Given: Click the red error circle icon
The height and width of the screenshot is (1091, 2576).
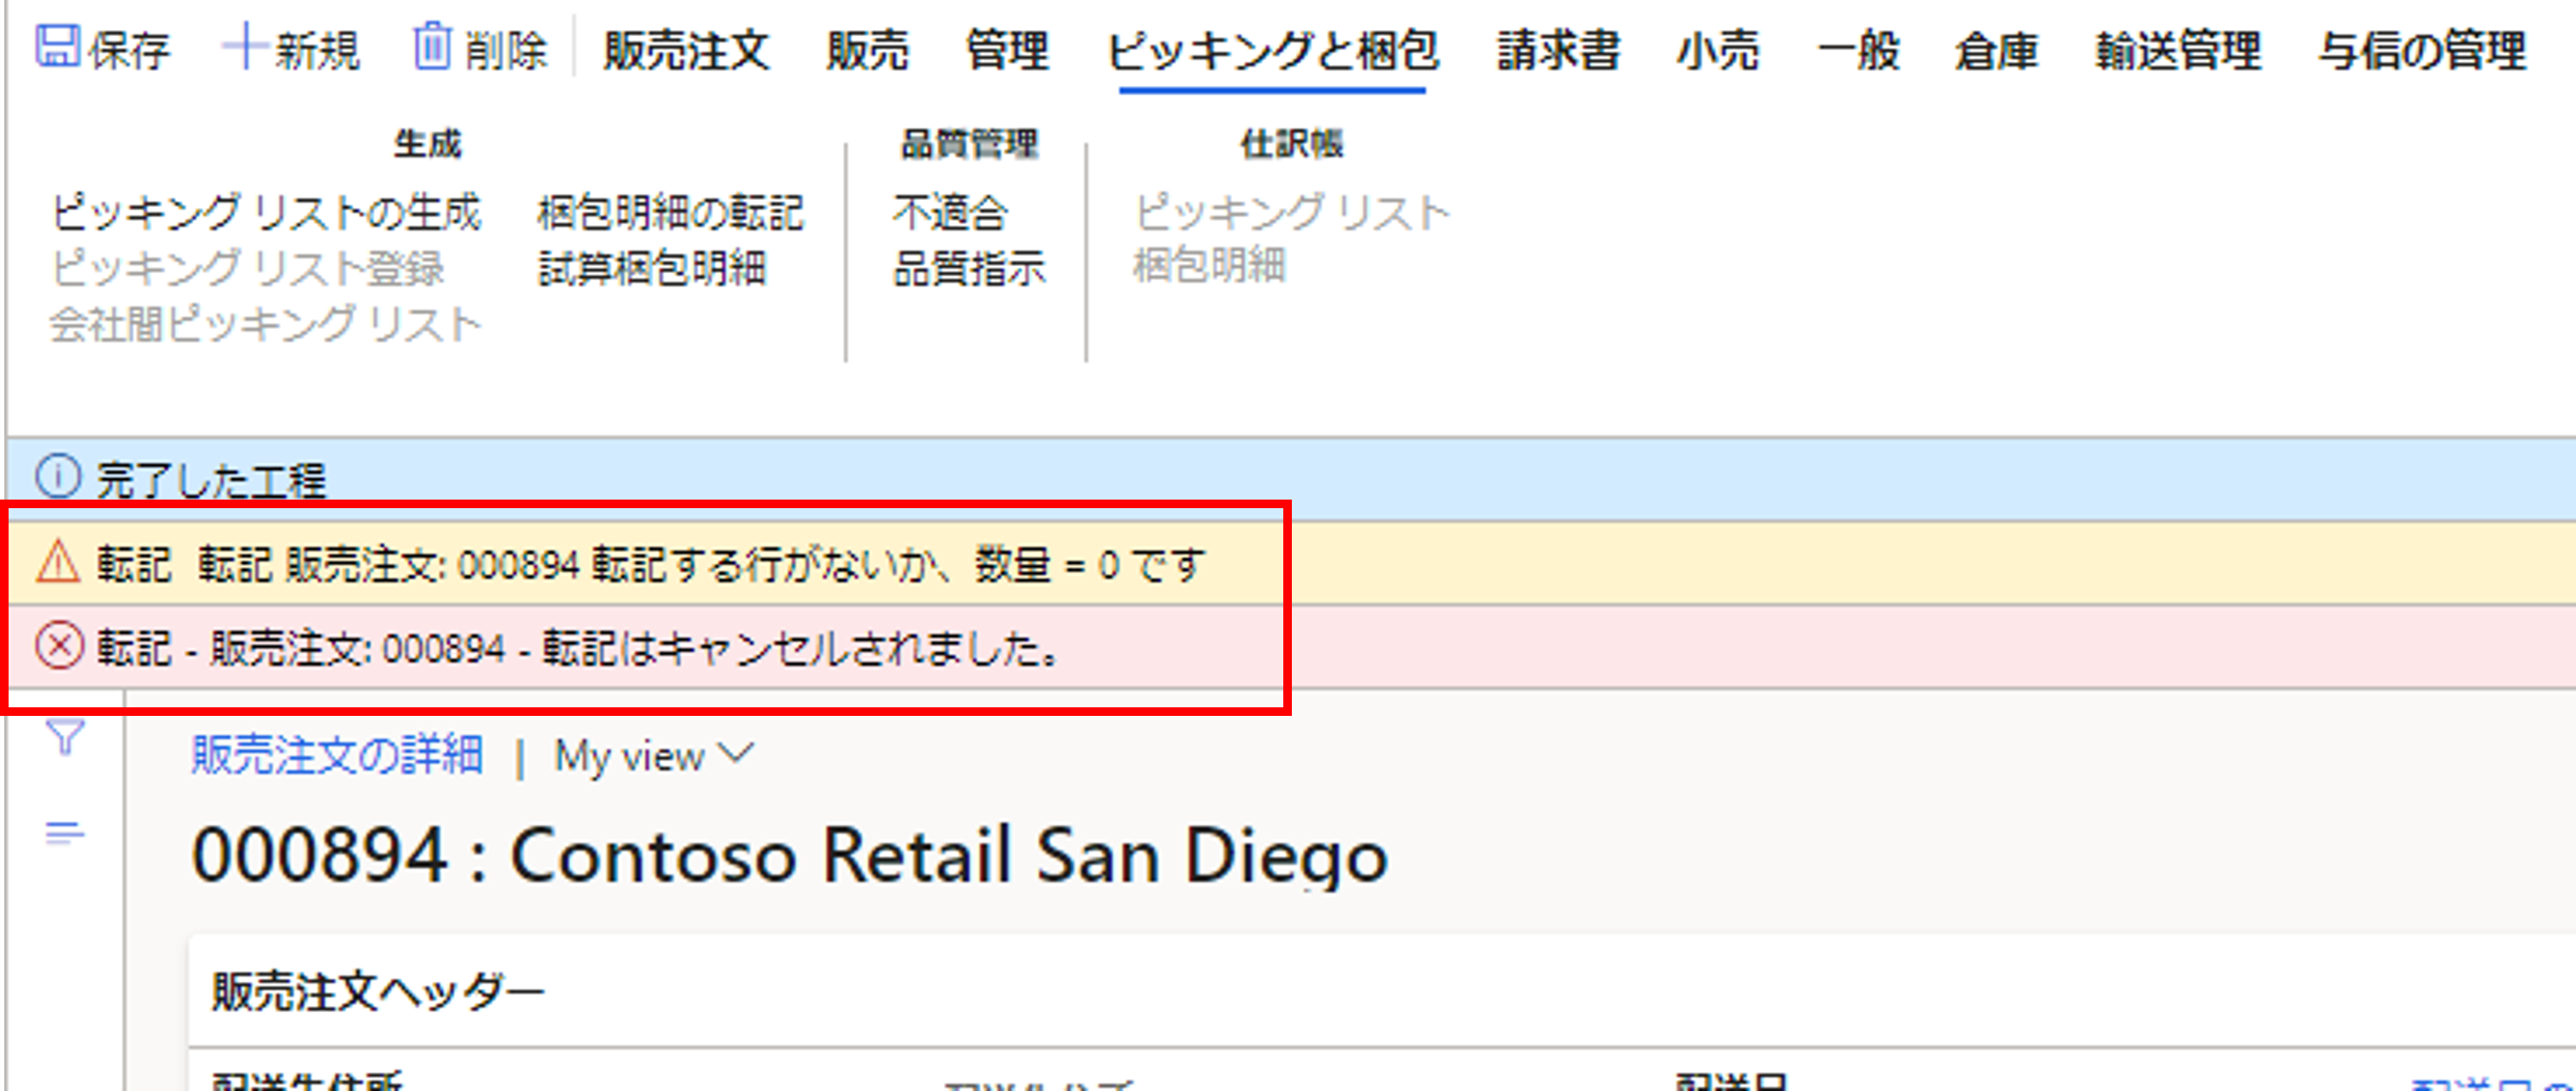Looking at the screenshot, I should (59, 646).
